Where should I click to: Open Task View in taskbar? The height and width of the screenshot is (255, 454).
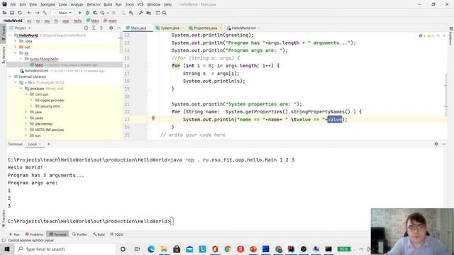(x=137, y=249)
